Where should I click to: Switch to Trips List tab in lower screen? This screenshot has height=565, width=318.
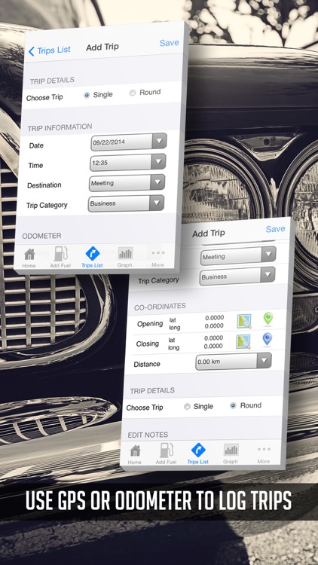point(198,454)
